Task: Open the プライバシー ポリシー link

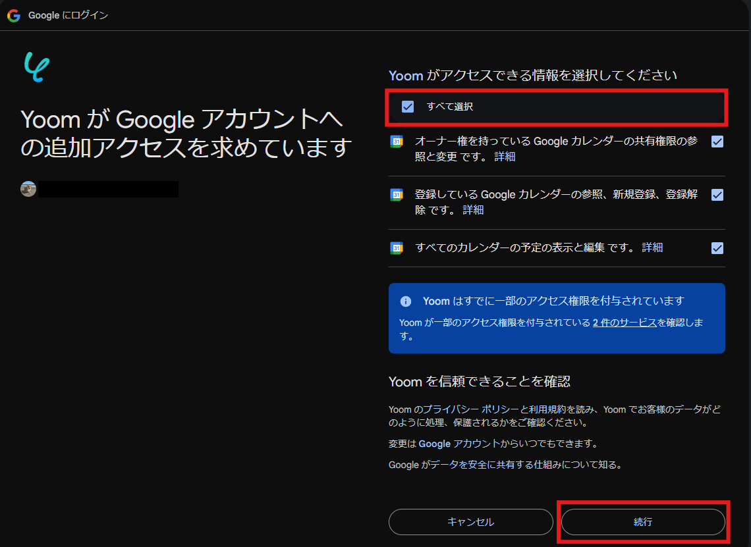Action: pyautogui.click(x=471, y=409)
